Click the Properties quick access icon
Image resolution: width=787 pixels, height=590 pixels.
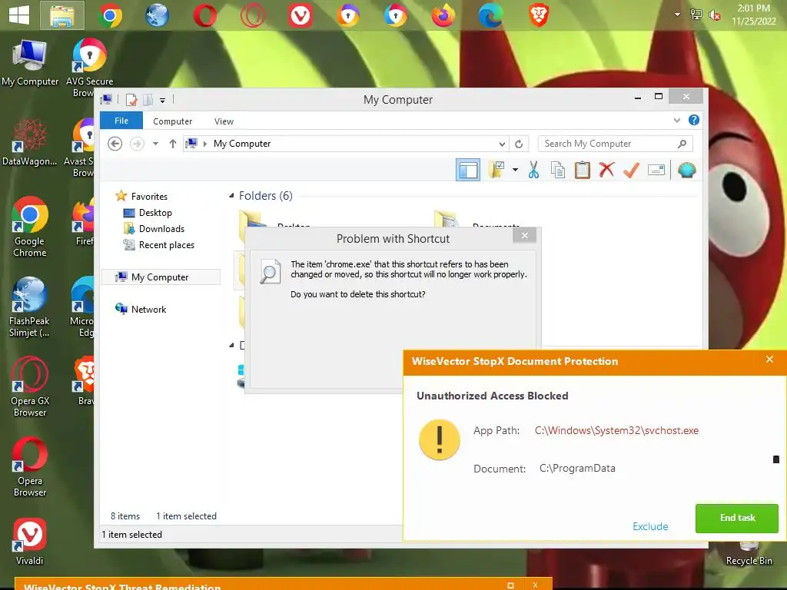[x=131, y=100]
